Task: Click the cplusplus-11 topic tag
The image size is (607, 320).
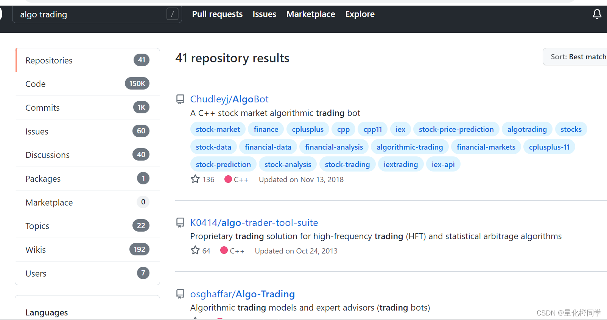Action: tap(549, 147)
